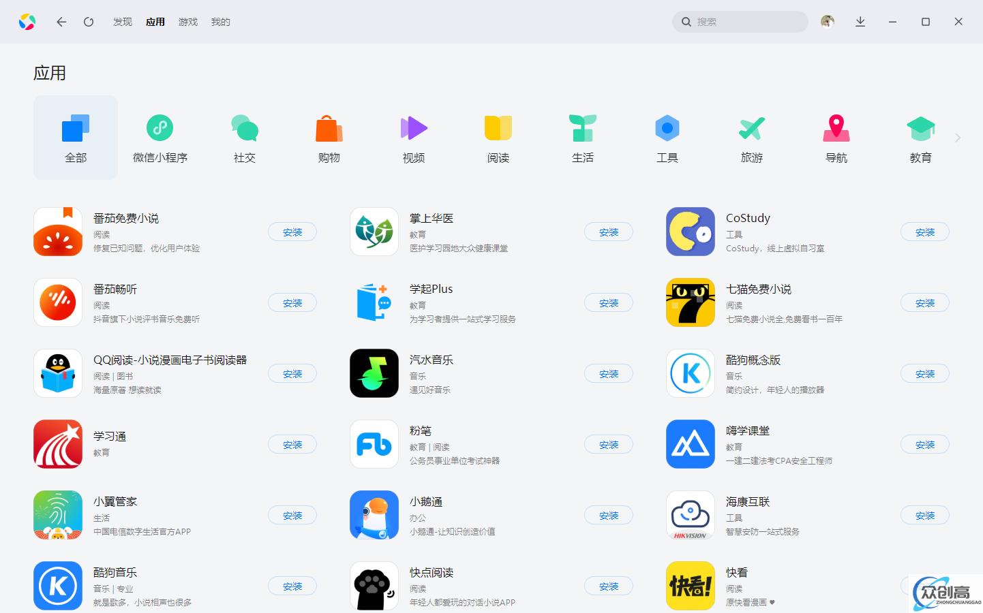Open the 学习通 app icon
Viewport: 983px width, 613px height.
[x=58, y=444]
